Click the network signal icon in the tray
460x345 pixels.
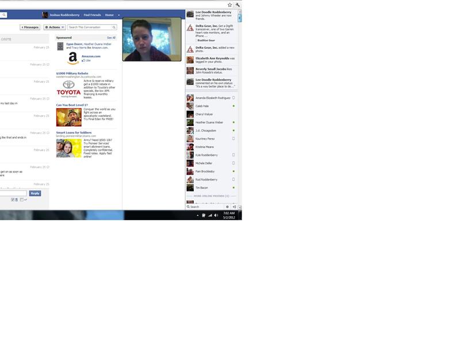[209, 214]
